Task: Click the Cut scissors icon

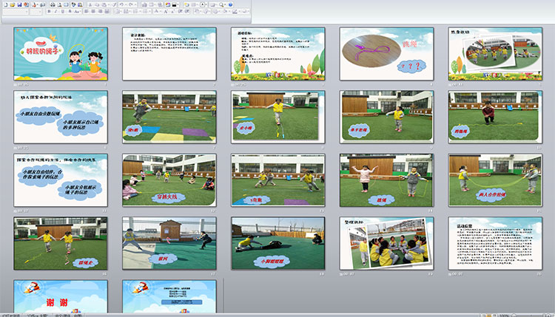Action: 90,4
